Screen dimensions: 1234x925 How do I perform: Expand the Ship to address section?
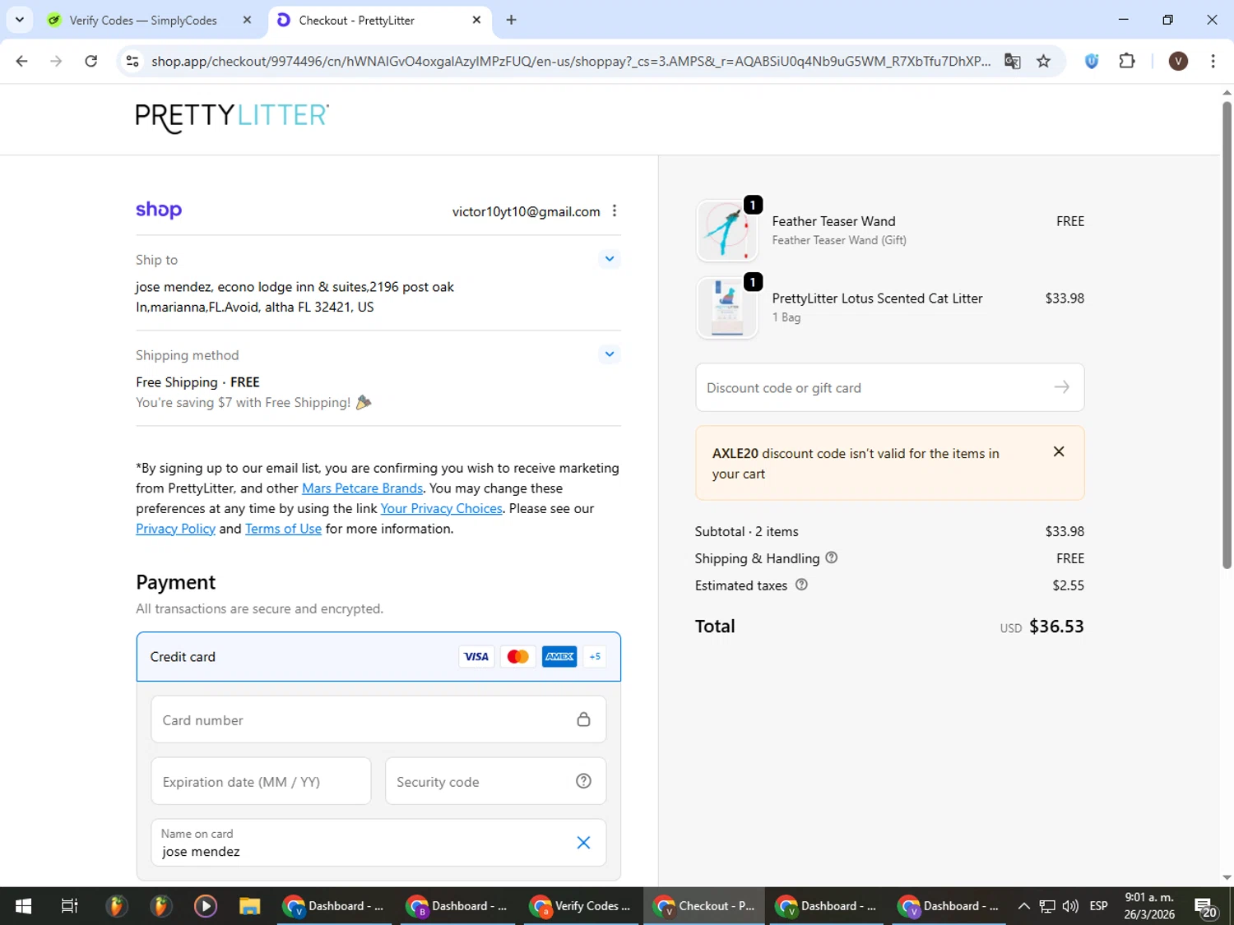coord(609,259)
